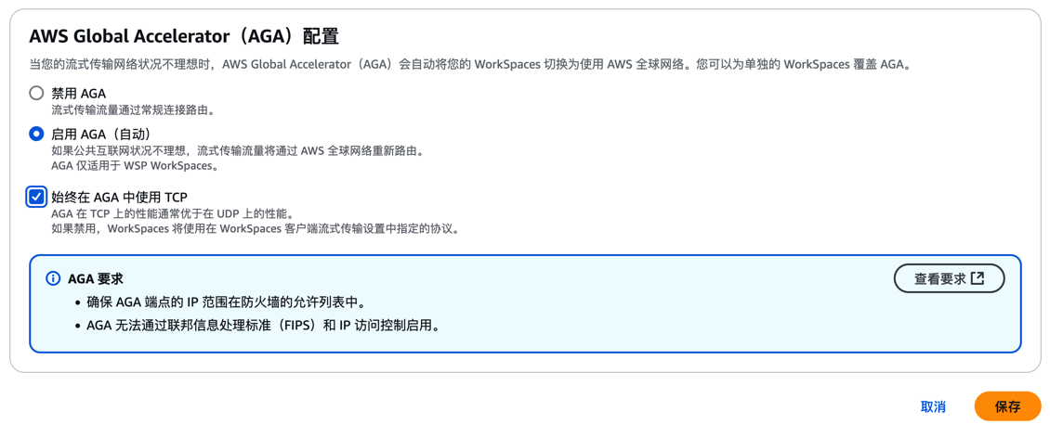Click the intro paragraph under the main heading
The height and width of the screenshot is (424, 1050).
pos(469,66)
